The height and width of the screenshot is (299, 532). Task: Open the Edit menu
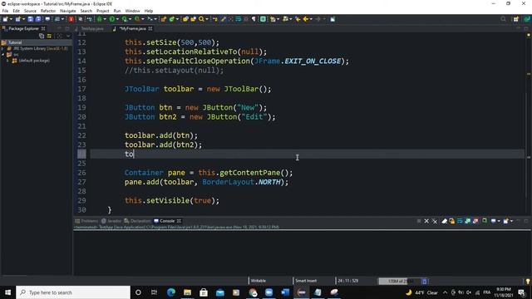(16, 11)
